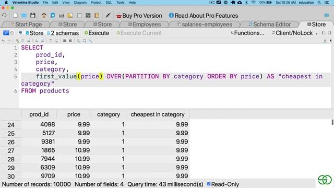Image resolution: width=334 pixels, height=188 pixels.
Task: Open macOS Spotlight search icon
Action: [x=319, y=2]
